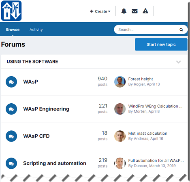Open the WAsP forum

30,82
